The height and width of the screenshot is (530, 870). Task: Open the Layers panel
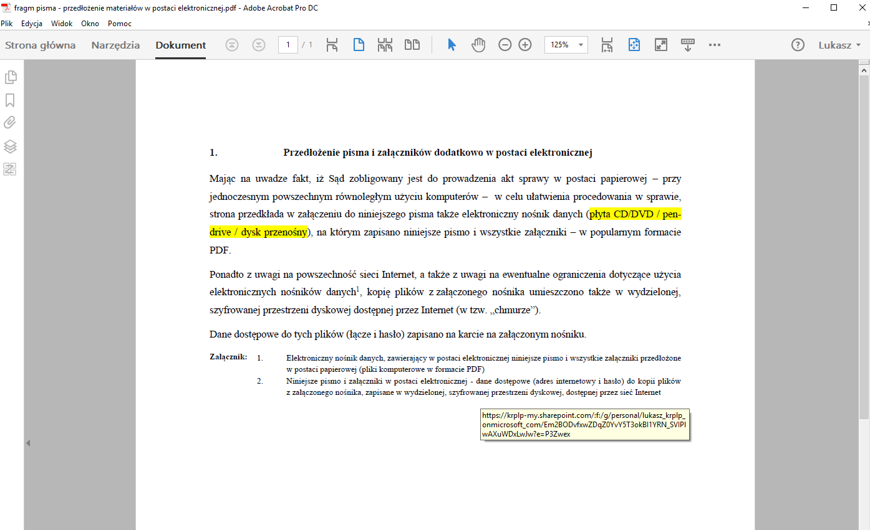click(11, 146)
